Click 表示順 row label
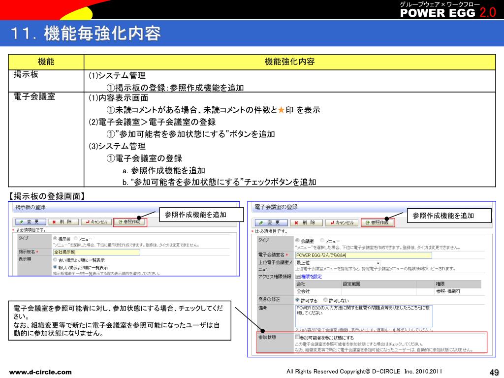 25,259
